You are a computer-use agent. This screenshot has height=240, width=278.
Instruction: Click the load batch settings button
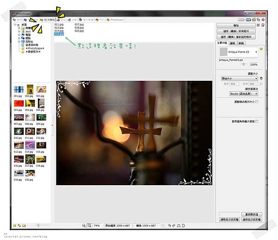[229, 220]
